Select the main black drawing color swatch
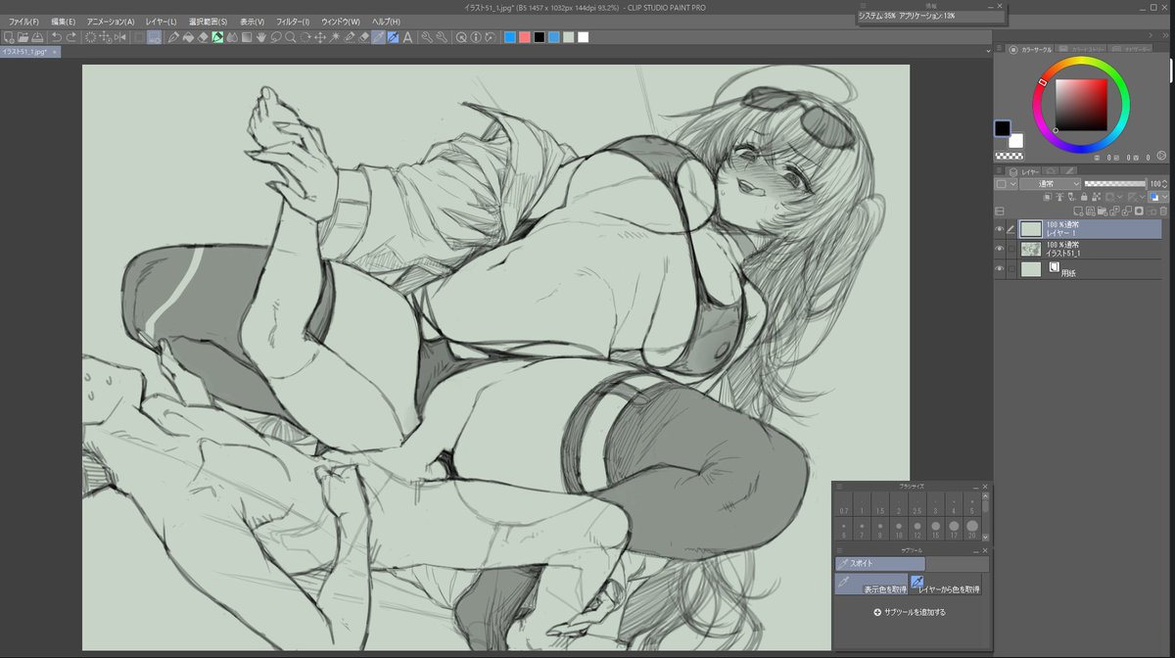Screen dimensions: 1175x658 [x=1003, y=128]
